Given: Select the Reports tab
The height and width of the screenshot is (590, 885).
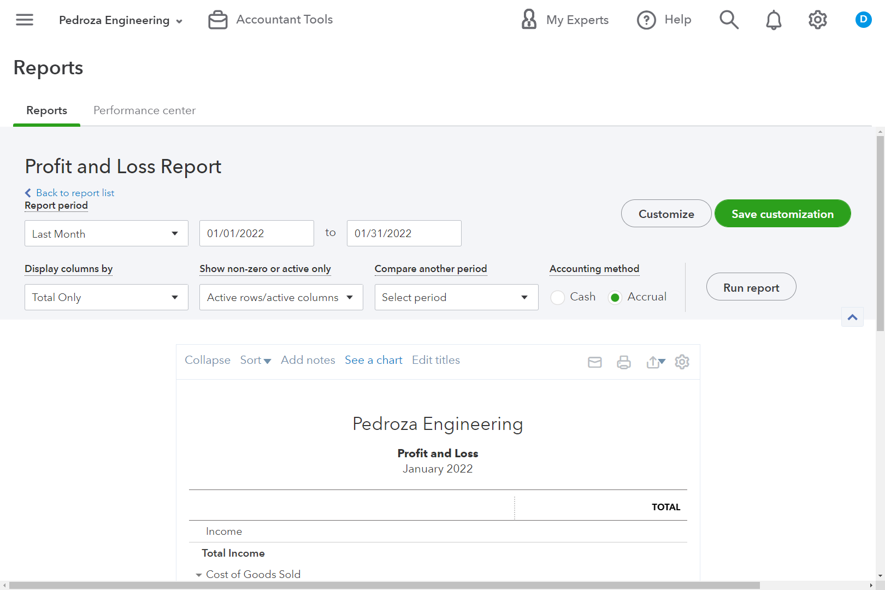Looking at the screenshot, I should 46,110.
